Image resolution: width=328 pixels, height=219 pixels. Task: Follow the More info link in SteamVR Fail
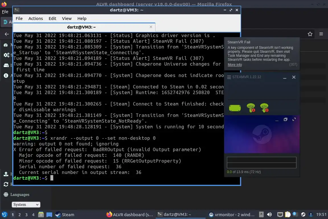click(x=235, y=65)
